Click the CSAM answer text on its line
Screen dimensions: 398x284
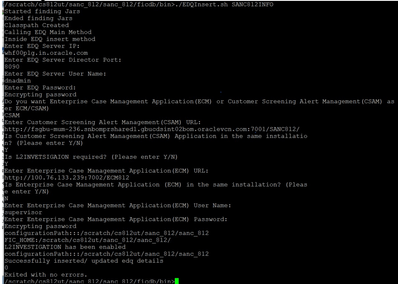point(11,115)
